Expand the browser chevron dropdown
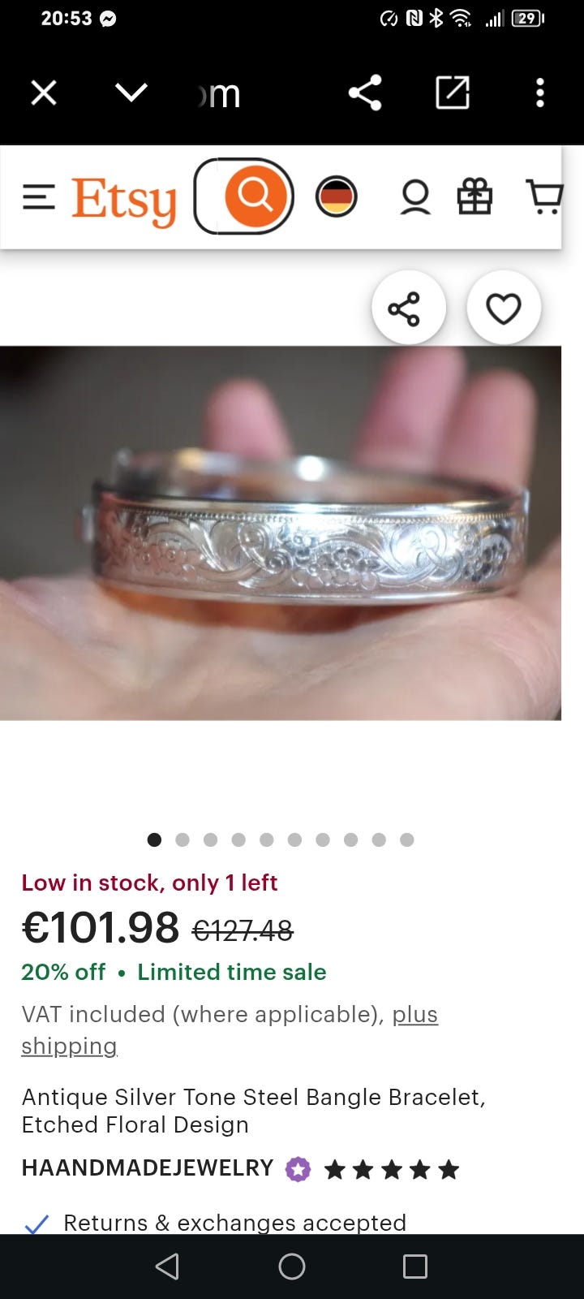This screenshot has width=584, height=1299. (131, 93)
